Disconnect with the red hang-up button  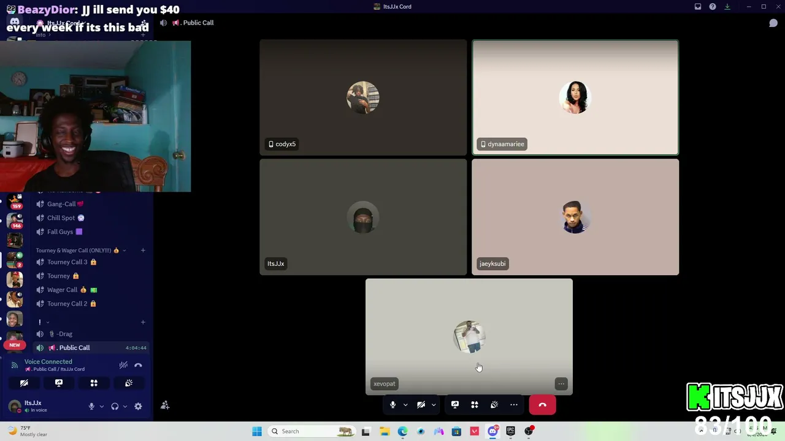pyautogui.click(x=542, y=405)
